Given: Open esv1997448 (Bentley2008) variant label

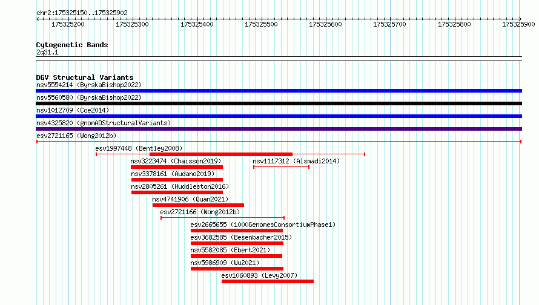Looking at the screenshot, I should click(139, 148).
